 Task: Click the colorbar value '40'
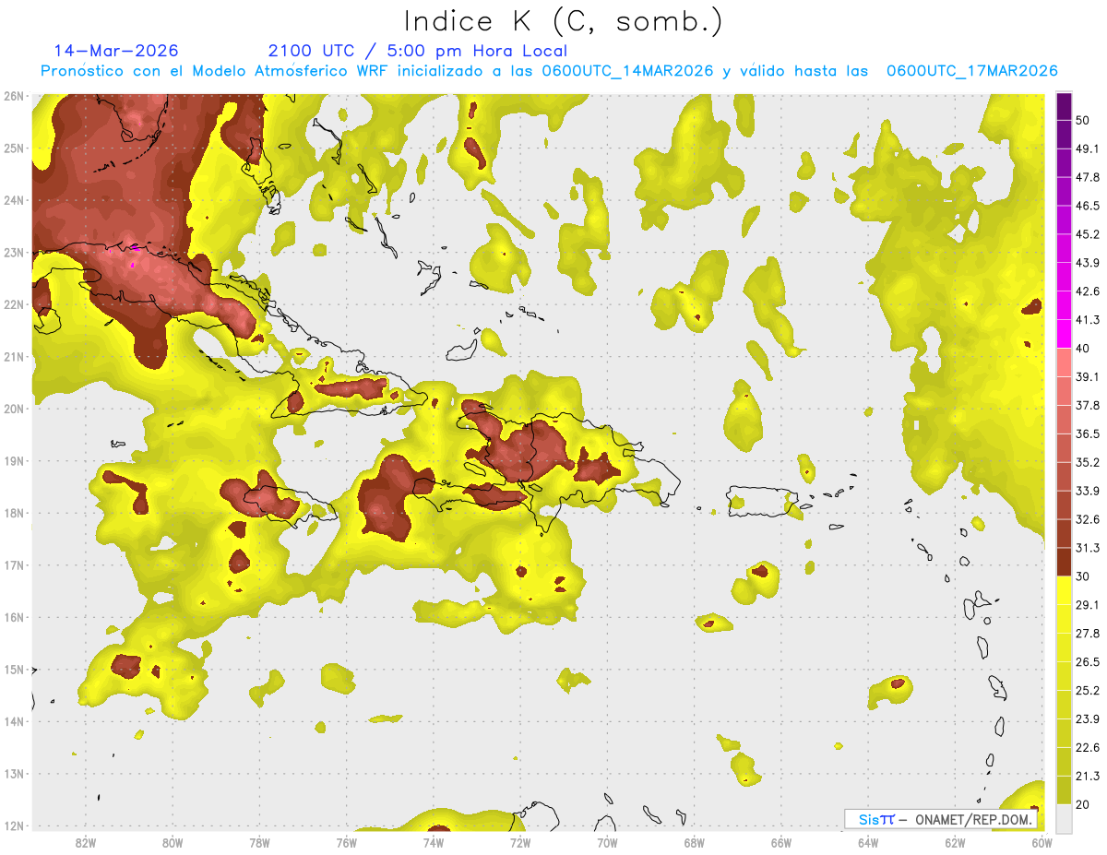click(1083, 349)
